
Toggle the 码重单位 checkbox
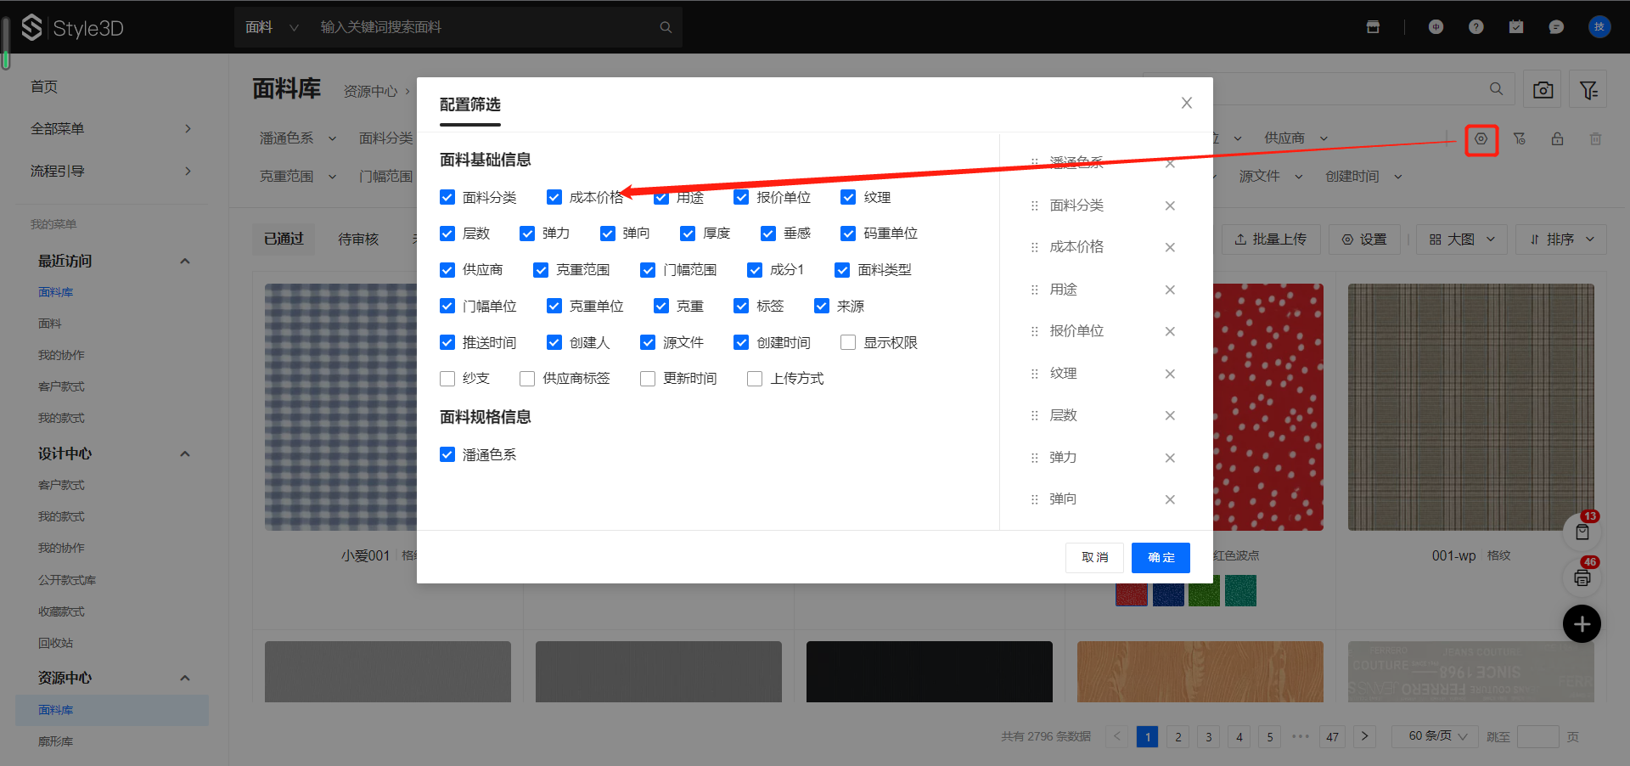click(848, 233)
